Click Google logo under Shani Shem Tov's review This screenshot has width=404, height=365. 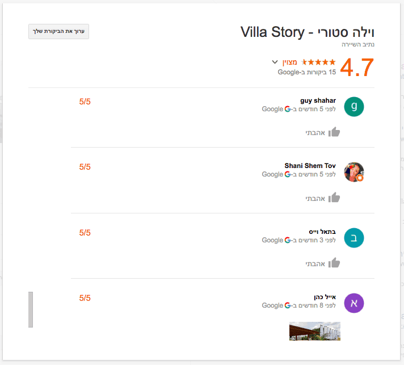tap(288, 174)
